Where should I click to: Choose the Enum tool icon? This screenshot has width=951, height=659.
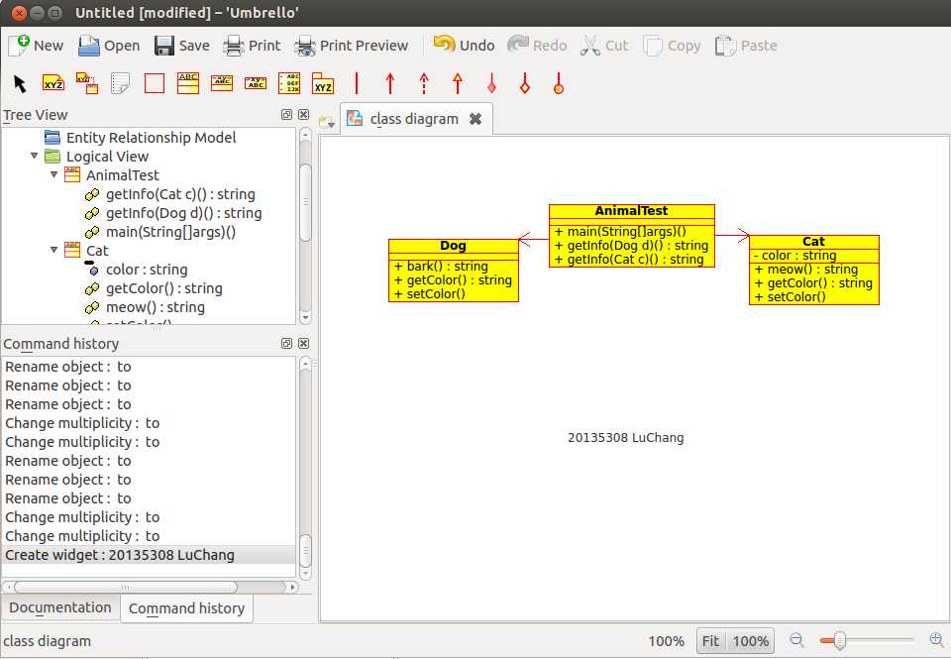[x=288, y=83]
